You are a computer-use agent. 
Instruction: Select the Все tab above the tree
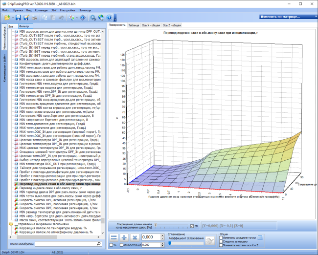[13, 26]
